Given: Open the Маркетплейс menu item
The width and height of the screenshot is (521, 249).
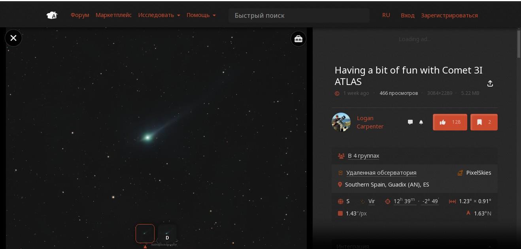Looking at the screenshot, I should (113, 15).
